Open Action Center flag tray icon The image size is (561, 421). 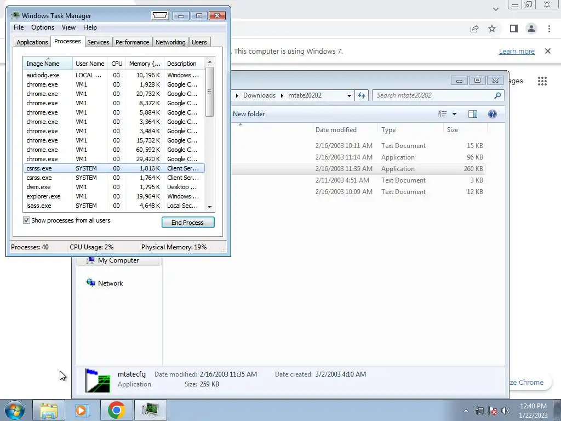tap(493, 411)
